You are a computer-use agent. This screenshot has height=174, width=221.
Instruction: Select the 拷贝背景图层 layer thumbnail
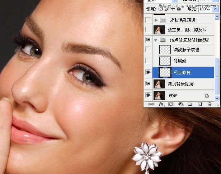pos(159,84)
